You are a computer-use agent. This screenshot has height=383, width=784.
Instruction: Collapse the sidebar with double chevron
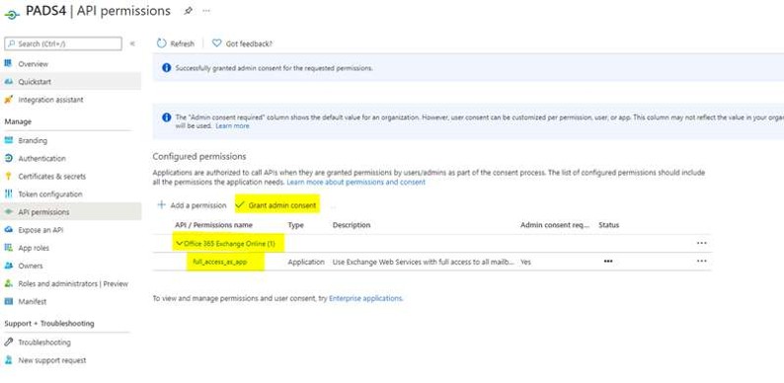(x=132, y=43)
